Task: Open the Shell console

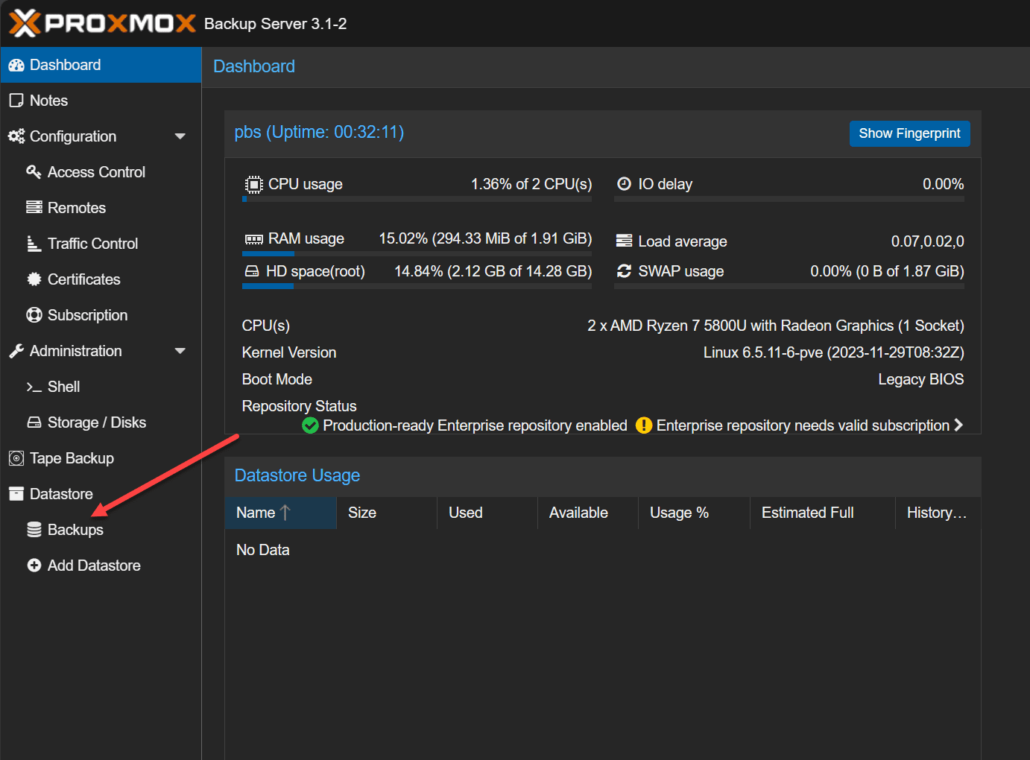Action: 101,387
